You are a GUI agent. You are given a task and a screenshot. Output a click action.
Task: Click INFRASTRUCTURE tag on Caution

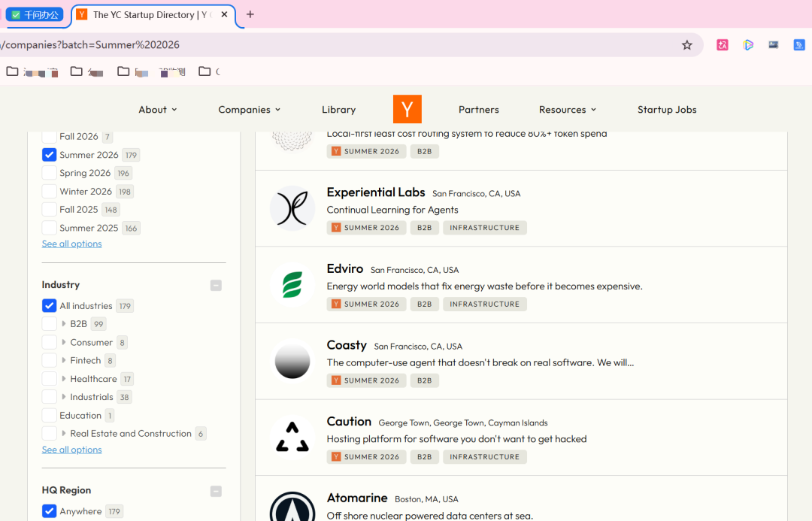[x=485, y=457]
